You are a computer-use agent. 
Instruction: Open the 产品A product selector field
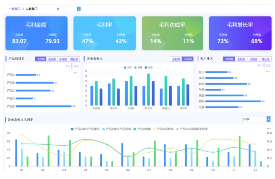click(x=256, y=119)
